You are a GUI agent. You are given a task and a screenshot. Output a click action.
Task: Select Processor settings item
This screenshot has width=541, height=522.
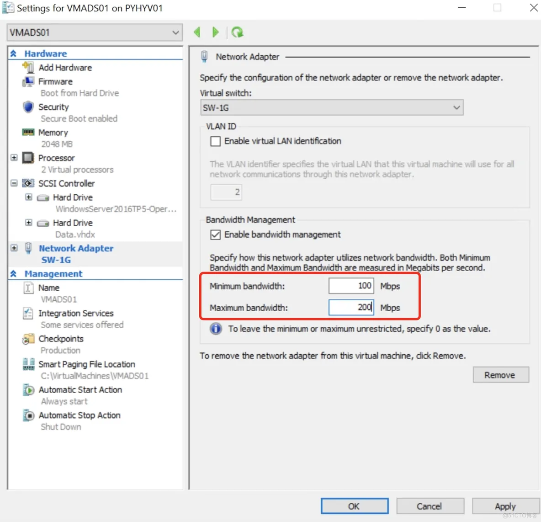pyautogui.click(x=57, y=158)
